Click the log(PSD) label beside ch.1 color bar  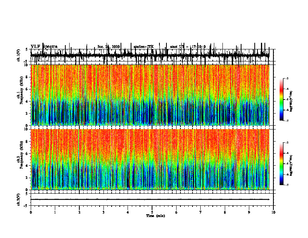click(291, 101)
